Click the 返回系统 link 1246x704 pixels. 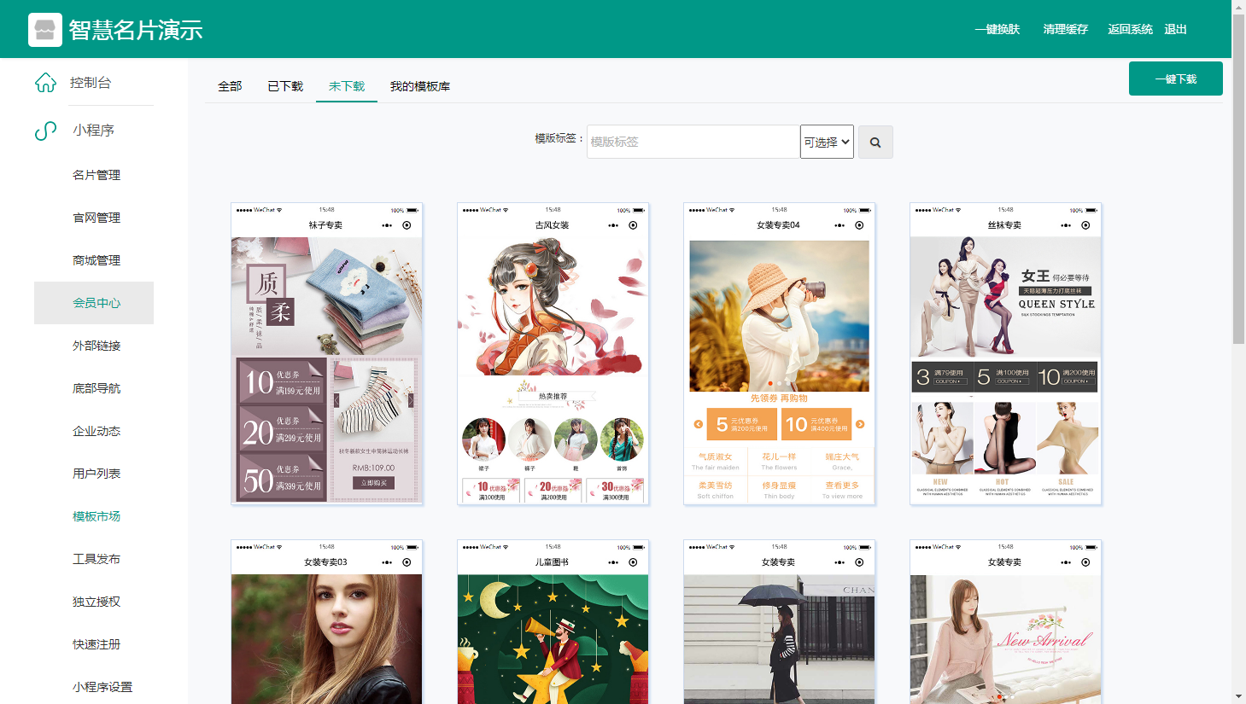1131,29
